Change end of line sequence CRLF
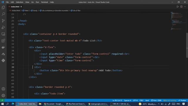Image resolution: width=188 pixels, height=106 pixels. pyautogui.click(x=142, y=100)
